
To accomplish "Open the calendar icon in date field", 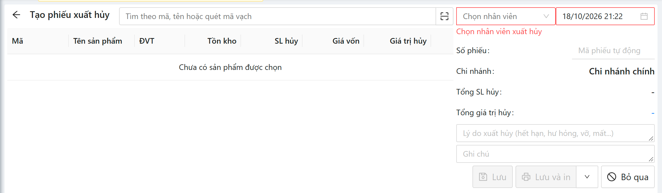I will click(644, 16).
